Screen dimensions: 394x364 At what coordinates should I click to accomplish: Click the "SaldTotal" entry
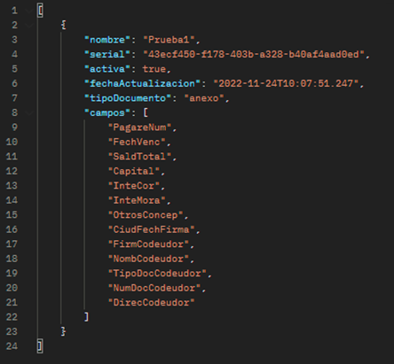click(x=139, y=157)
